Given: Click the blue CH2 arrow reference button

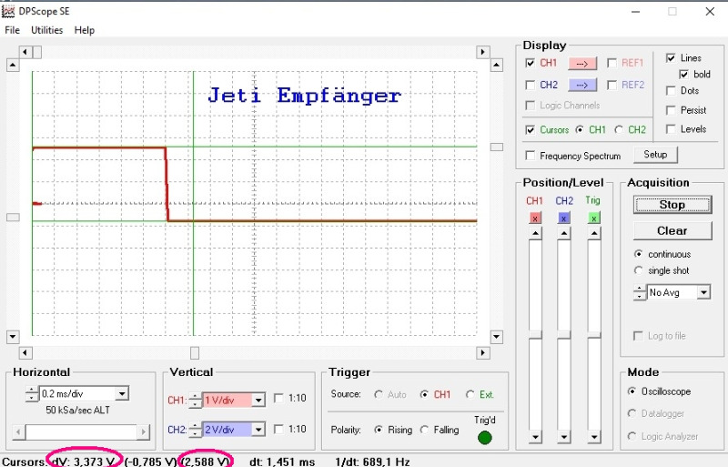Looking at the screenshot, I should (582, 85).
